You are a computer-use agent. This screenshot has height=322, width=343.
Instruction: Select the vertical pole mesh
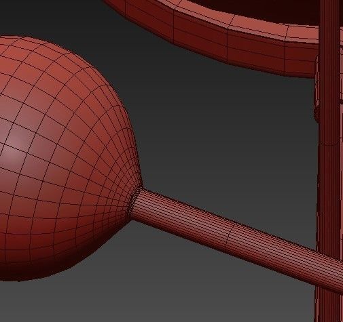click(329, 161)
